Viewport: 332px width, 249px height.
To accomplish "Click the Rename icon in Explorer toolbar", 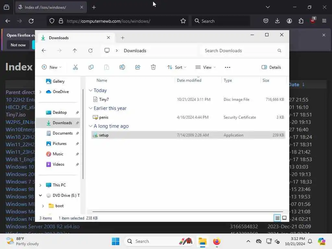I will point(122,67).
